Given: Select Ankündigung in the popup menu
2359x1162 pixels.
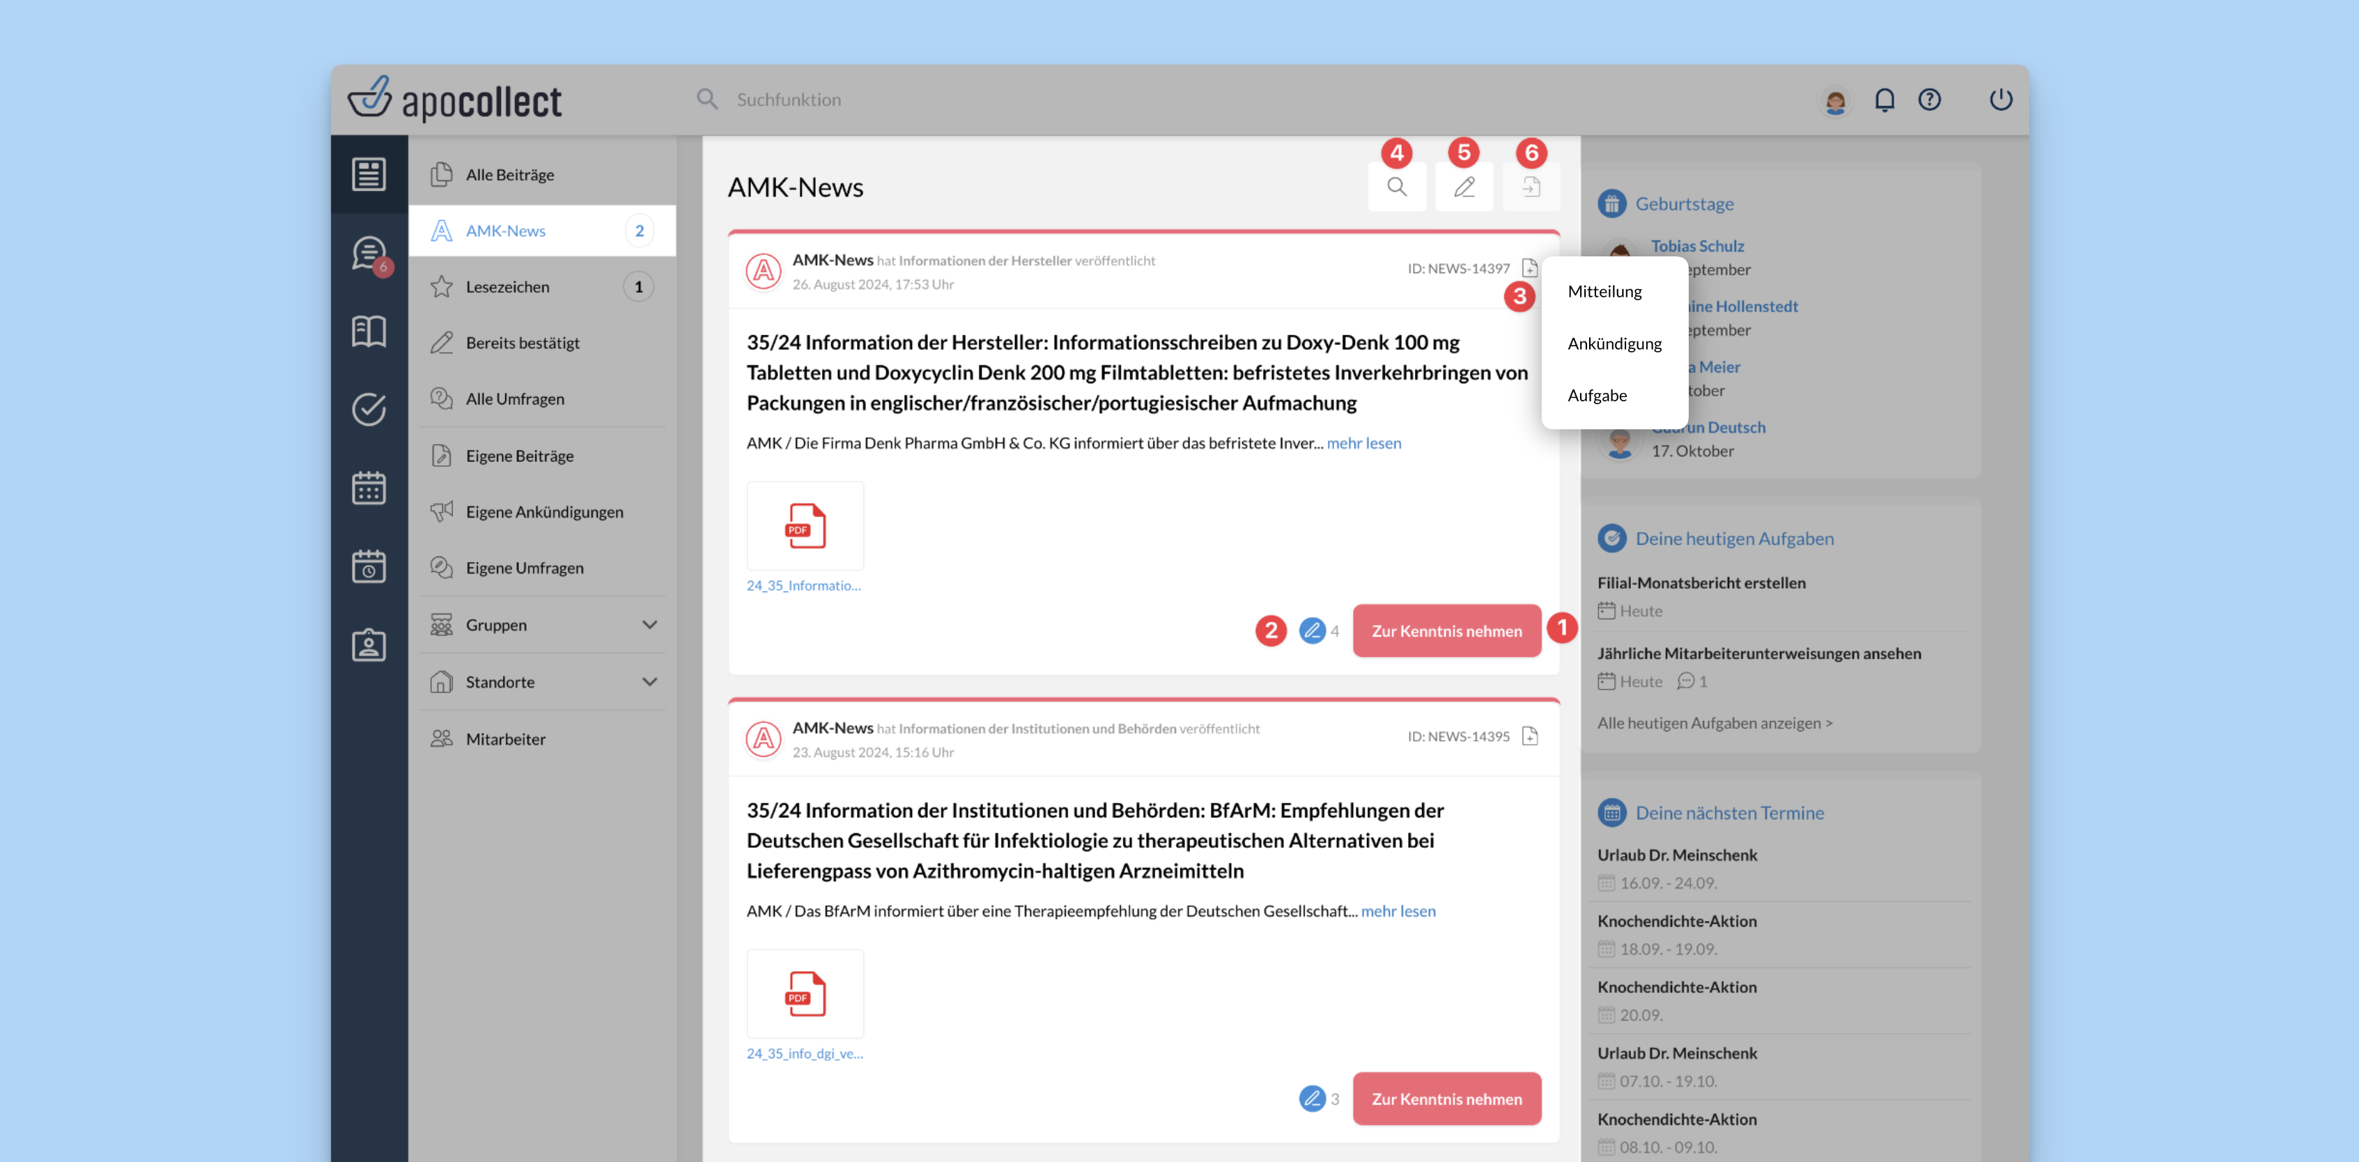Looking at the screenshot, I should [x=1614, y=343].
